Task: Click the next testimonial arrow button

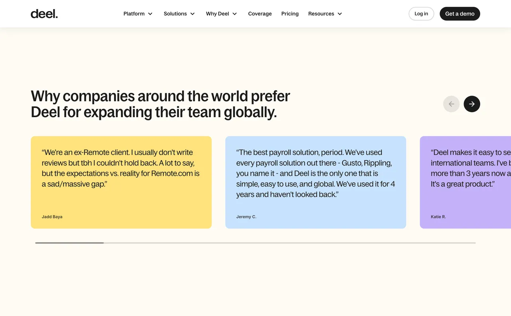Action: tap(471, 104)
